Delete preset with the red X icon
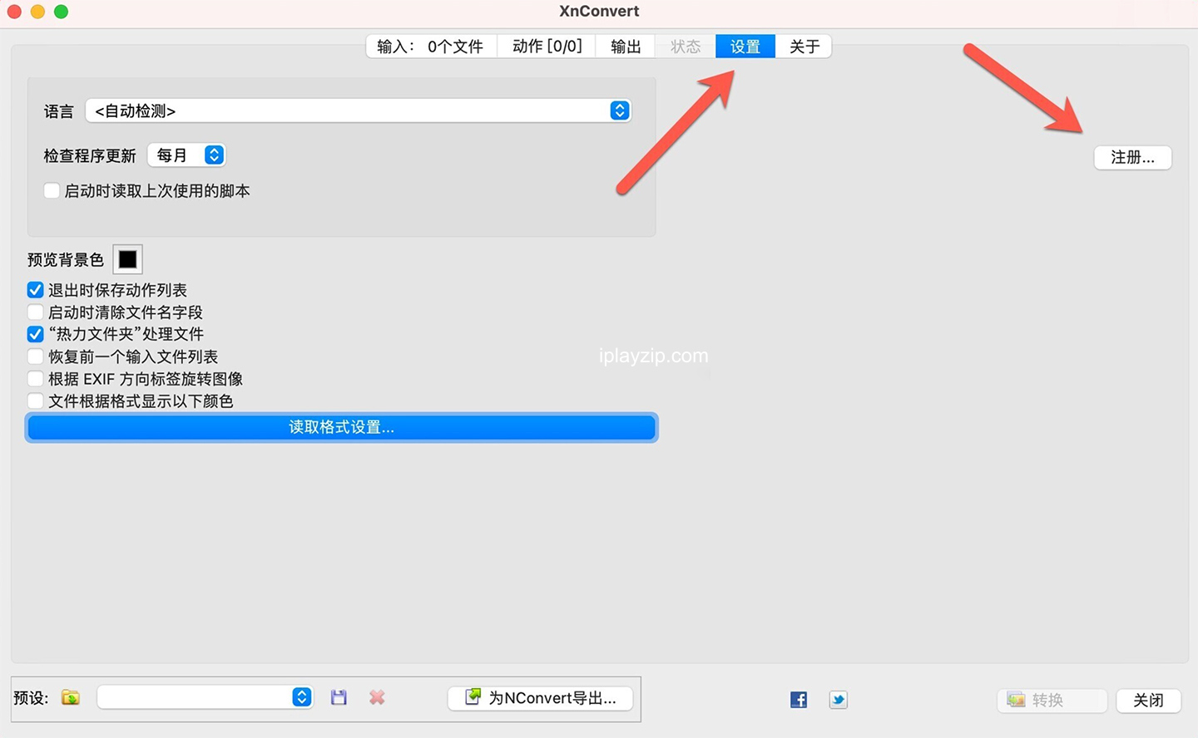 377,697
